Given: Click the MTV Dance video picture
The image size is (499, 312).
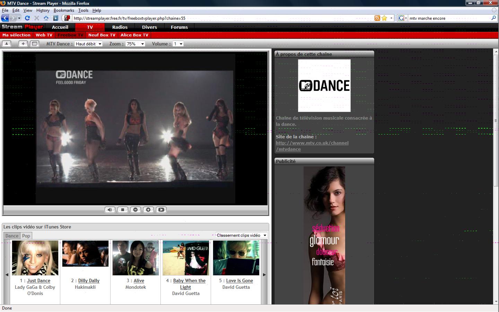Looking at the screenshot, I should (135, 128).
